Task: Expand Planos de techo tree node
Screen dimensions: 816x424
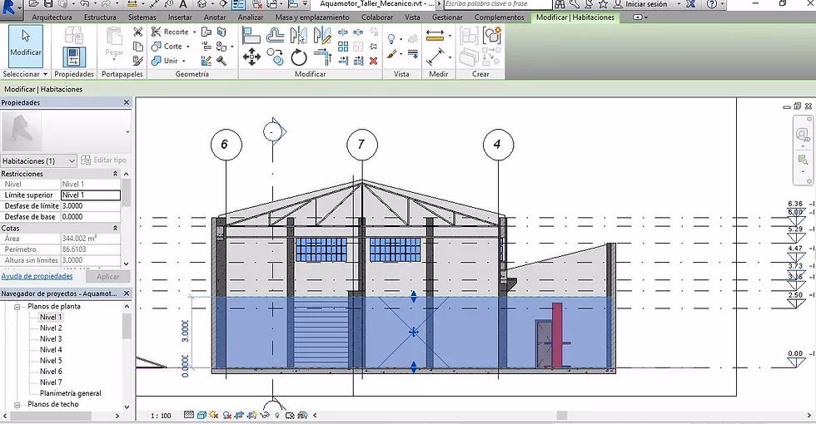Action: (17, 404)
